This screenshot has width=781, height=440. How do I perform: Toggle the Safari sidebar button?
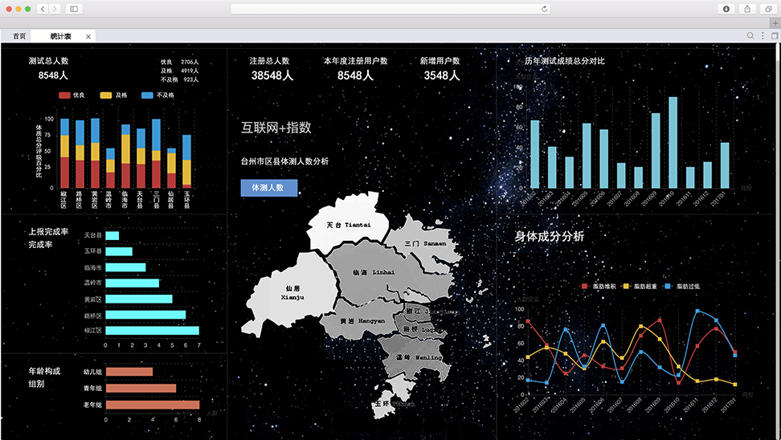tap(75, 9)
